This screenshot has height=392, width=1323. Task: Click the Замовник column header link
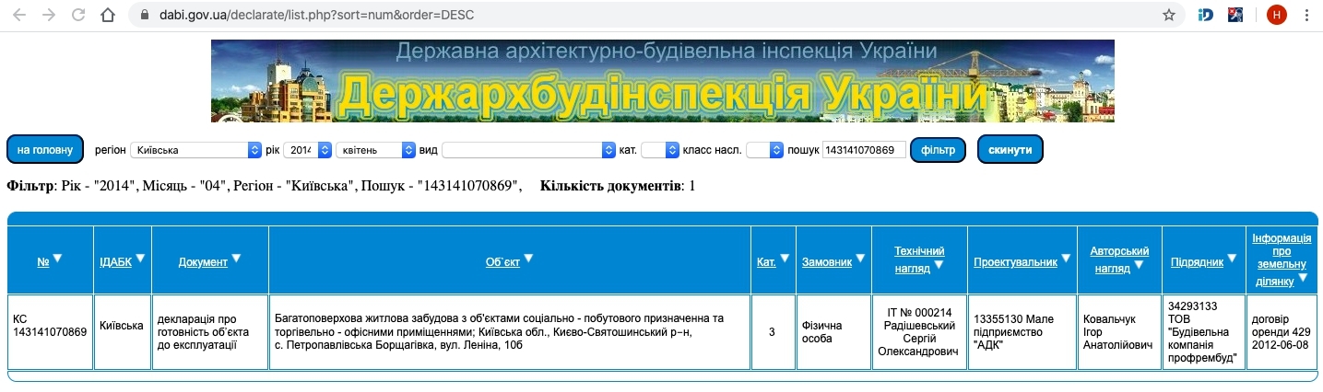coord(826,262)
